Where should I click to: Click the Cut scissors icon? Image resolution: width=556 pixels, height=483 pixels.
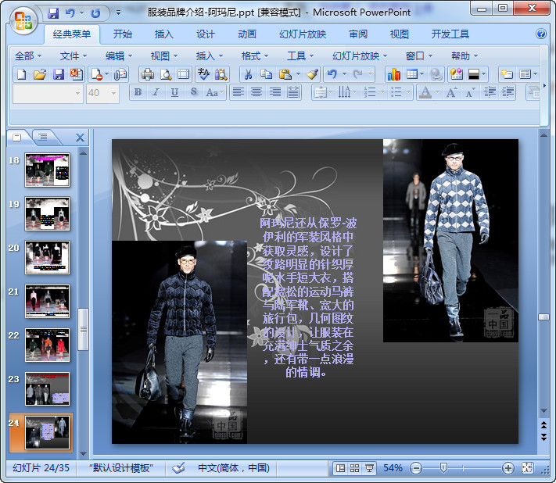click(x=247, y=74)
